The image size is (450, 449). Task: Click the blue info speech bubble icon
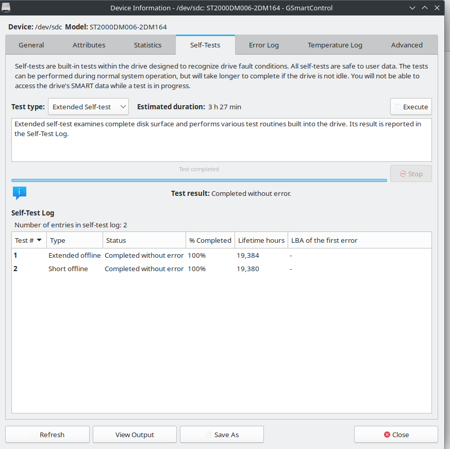20,193
